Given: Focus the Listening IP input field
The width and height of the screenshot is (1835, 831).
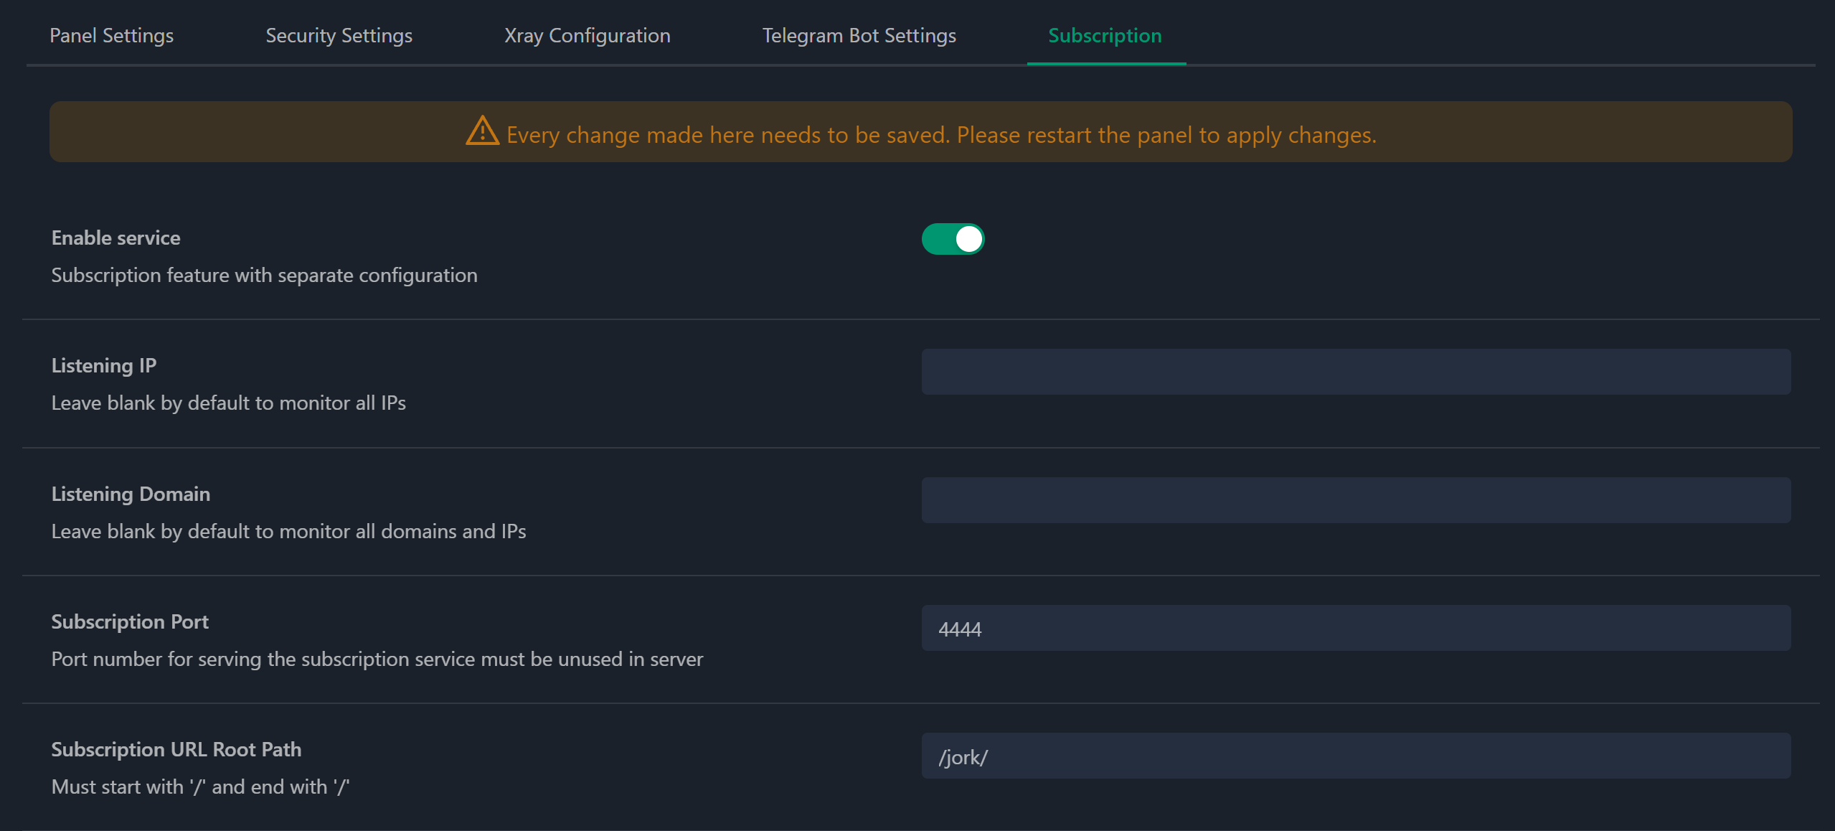Looking at the screenshot, I should point(1356,372).
